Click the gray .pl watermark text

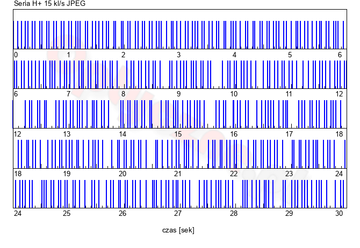pyautogui.click(x=277, y=185)
